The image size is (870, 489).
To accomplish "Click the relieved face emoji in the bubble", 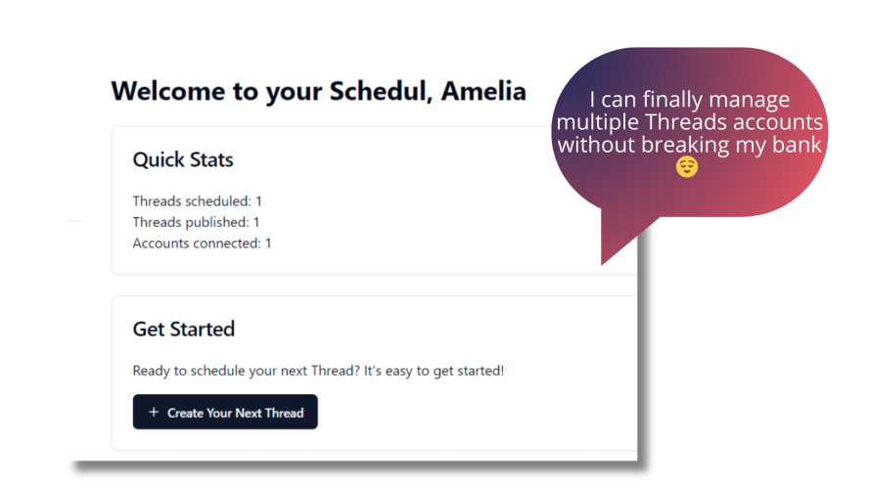I will coord(686,167).
